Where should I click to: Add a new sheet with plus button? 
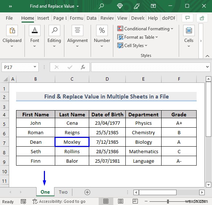tap(87, 192)
